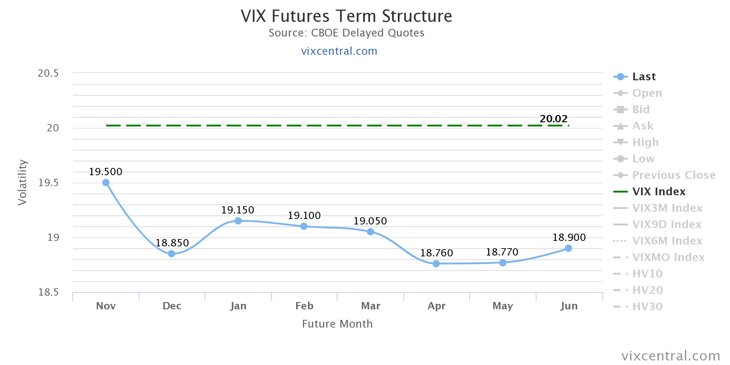Enable the Bid series legend item
The image size is (730, 365).
point(641,109)
